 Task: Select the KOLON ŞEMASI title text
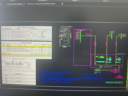click(x=114, y=82)
